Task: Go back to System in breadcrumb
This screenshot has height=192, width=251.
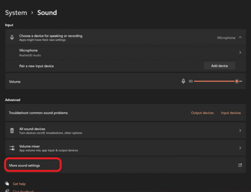Action: coord(16,13)
